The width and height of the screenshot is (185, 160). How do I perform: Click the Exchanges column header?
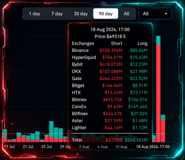click(x=83, y=43)
